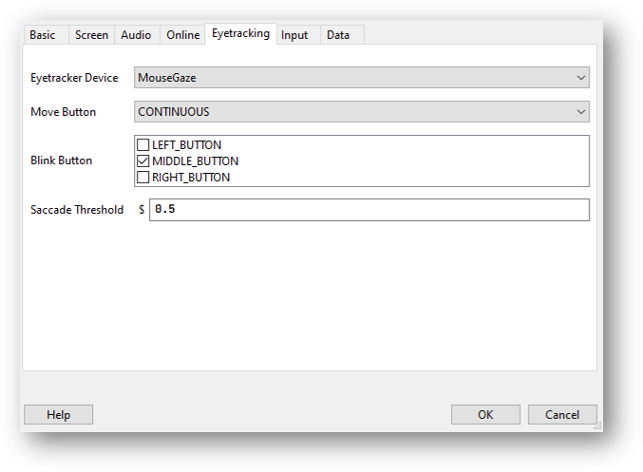Viewport: 643px width, 472px height.
Task: Click the dollar sign beside Saccade Threshold
Action: tap(142, 210)
